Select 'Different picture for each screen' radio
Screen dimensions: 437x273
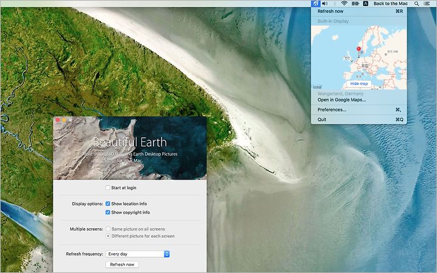(108, 236)
